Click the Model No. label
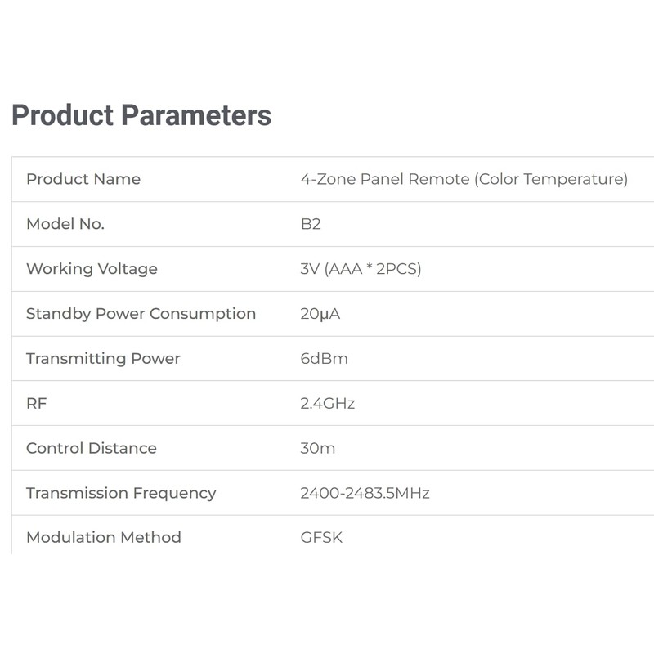This screenshot has height=654, width=654. pos(65,224)
